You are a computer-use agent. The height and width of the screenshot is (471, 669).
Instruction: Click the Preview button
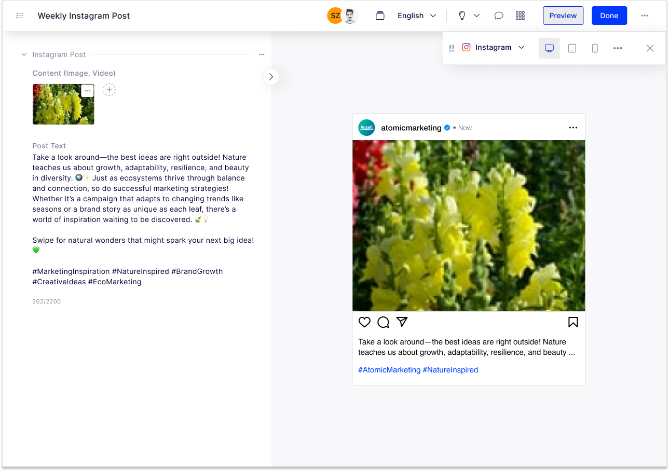pyautogui.click(x=563, y=16)
